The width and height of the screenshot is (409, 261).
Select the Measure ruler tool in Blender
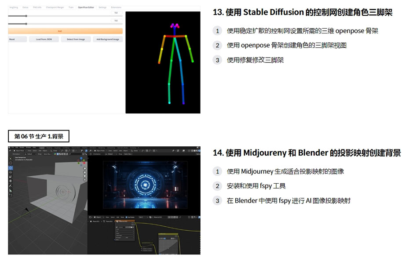[x=11, y=191]
